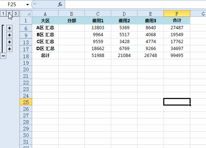Select column F header
Image resolution: width=206 pixels, height=148 pixels.
click(177, 14)
